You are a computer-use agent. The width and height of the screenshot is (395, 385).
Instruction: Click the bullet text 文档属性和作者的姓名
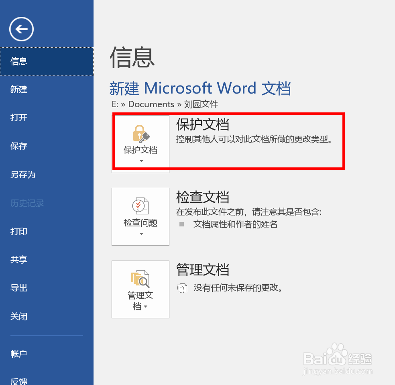[235, 224]
